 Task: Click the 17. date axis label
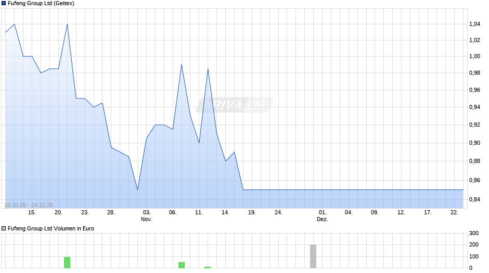click(x=428, y=213)
